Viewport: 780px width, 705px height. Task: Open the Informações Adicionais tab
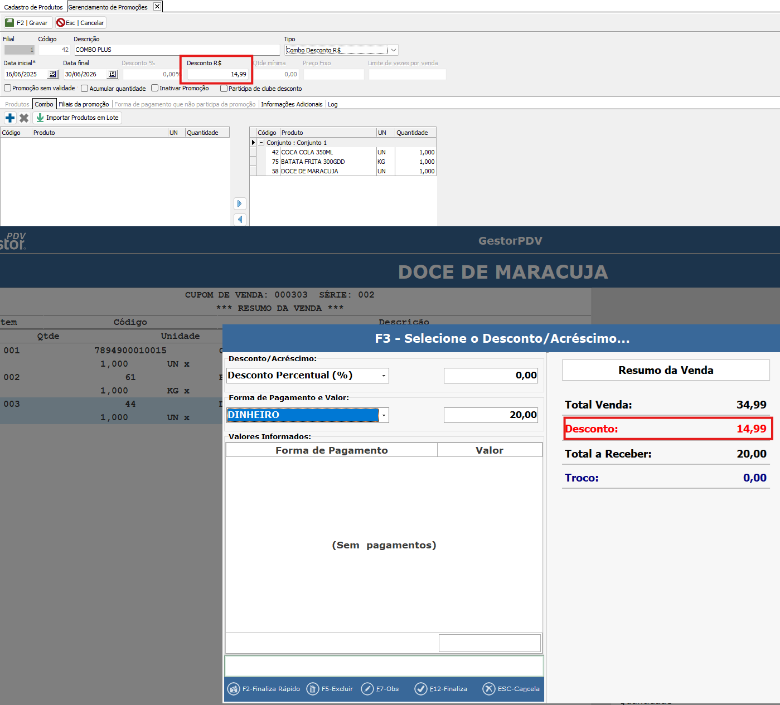click(x=292, y=104)
